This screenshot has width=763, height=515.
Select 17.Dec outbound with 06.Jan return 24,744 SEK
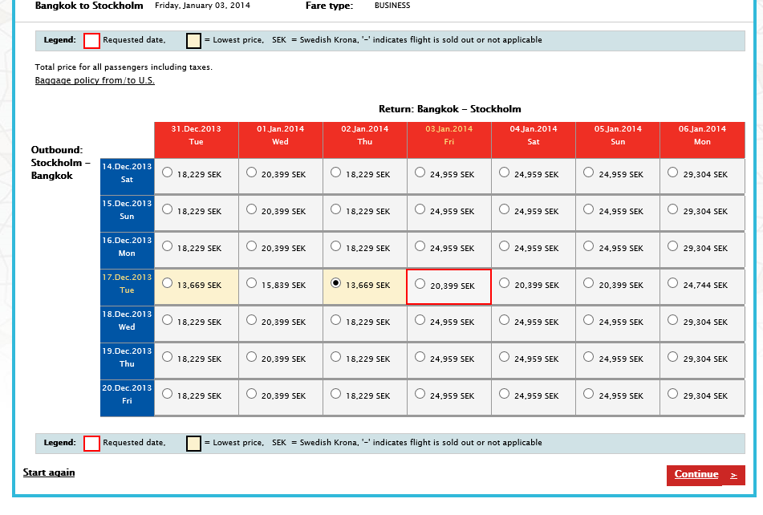672,282
